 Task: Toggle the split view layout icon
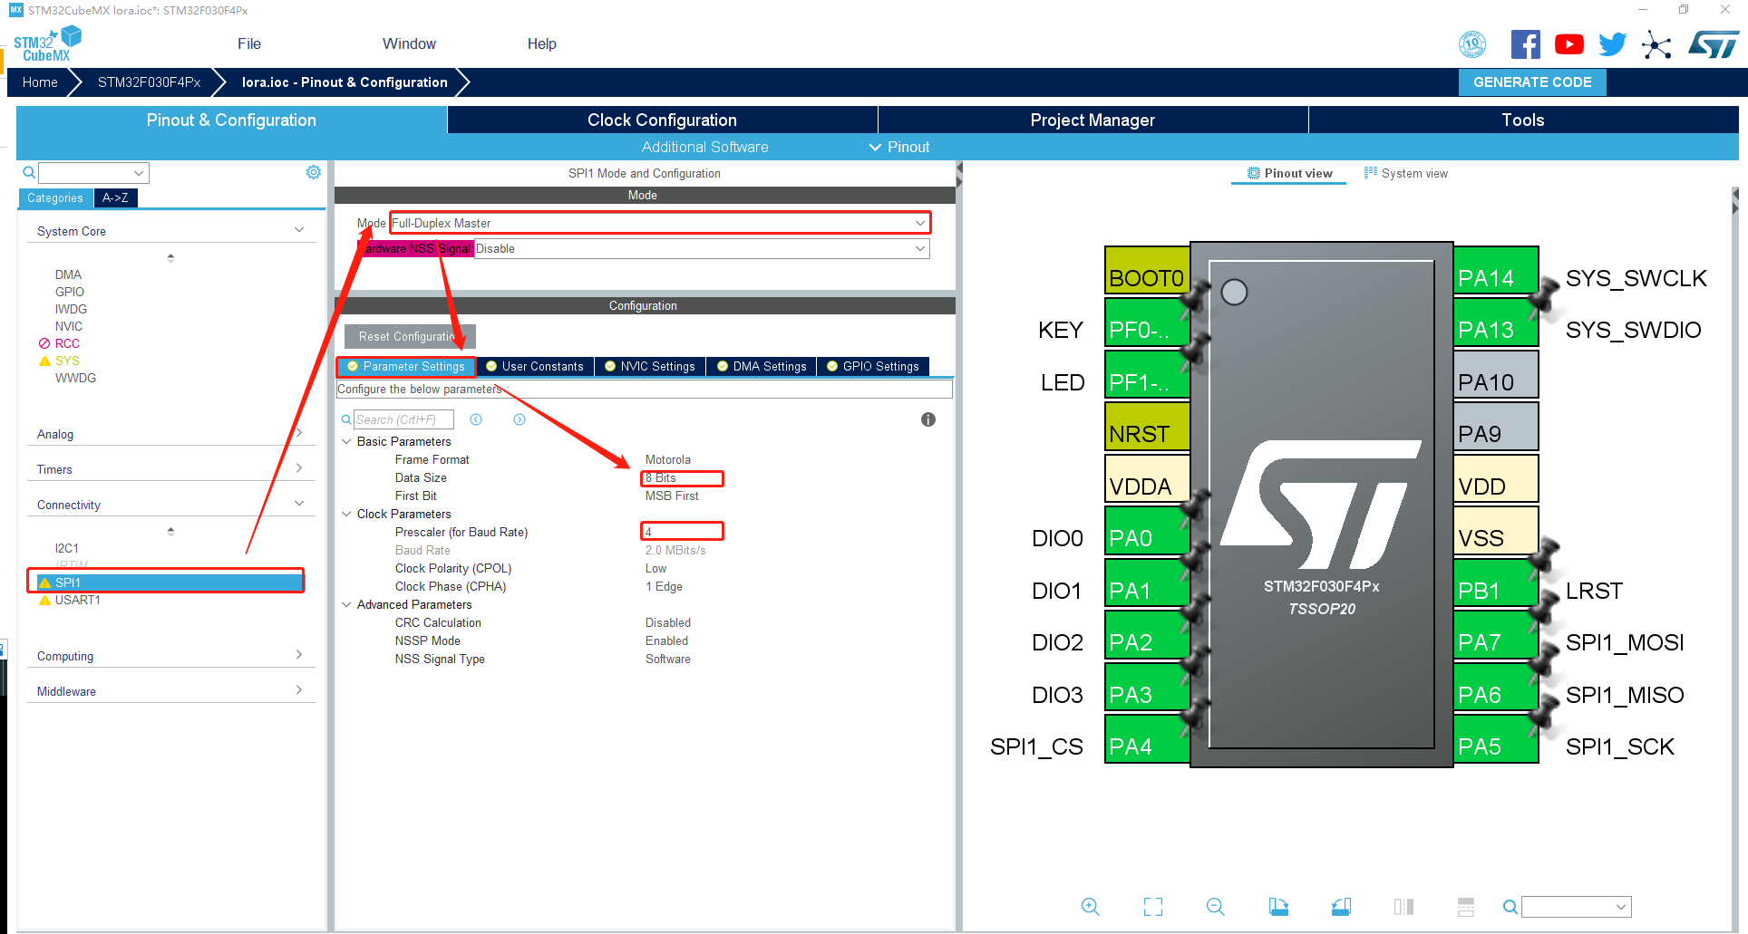coord(1466,907)
